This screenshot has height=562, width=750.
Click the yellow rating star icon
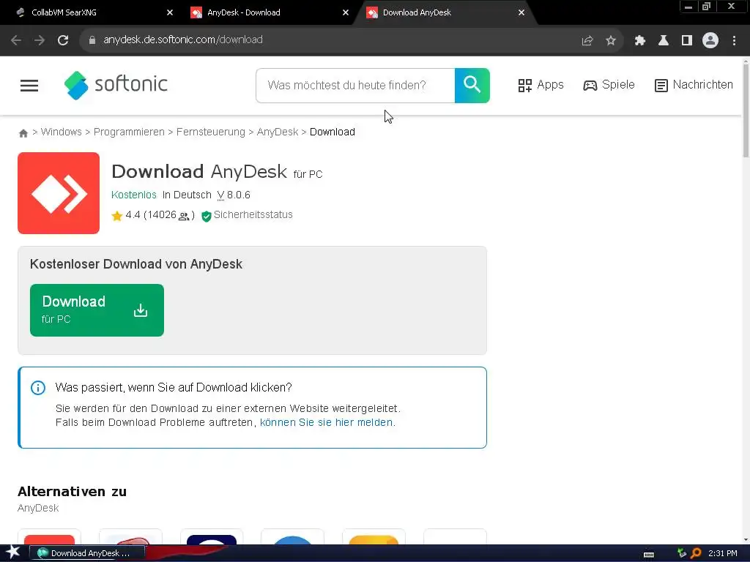click(116, 216)
